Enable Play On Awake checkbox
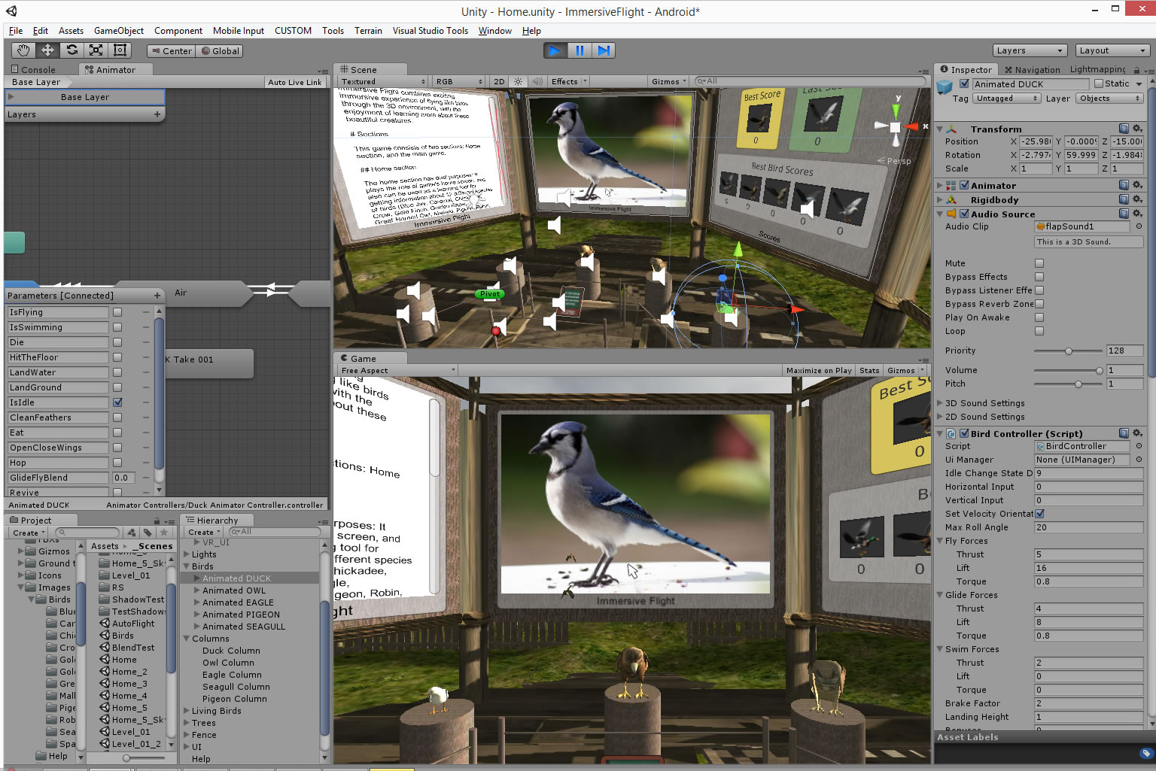This screenshot has height=771, width=1156. [x=1039, y=317]
